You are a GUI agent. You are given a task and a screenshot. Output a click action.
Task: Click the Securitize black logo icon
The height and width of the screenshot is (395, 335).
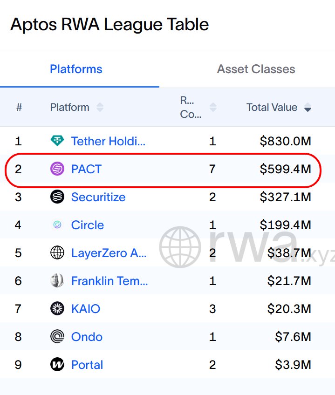57,197
